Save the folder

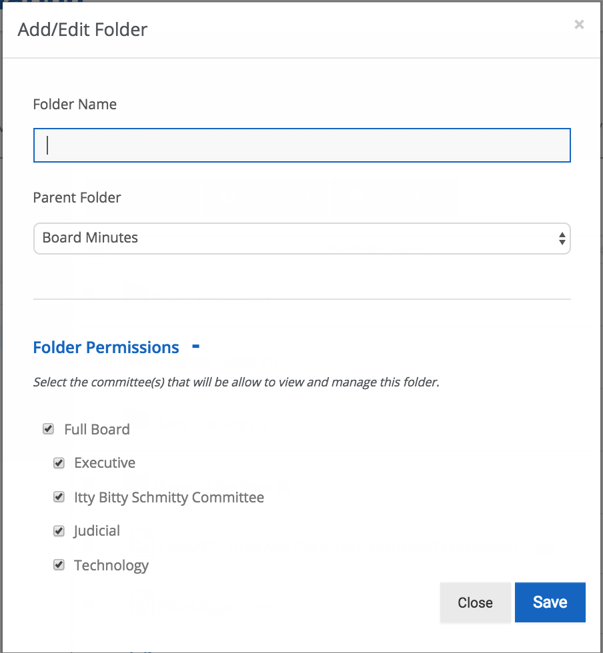550,602
